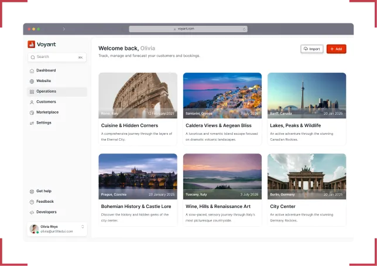Viewport: 377px width, 266px height.
Task: Open the Banff, Canada skyline image
Action: click(307, 96)
